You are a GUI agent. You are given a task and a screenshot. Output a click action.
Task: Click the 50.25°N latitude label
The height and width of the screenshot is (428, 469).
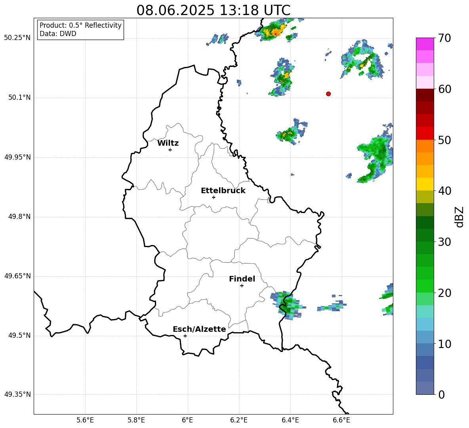tap(17, 38)
